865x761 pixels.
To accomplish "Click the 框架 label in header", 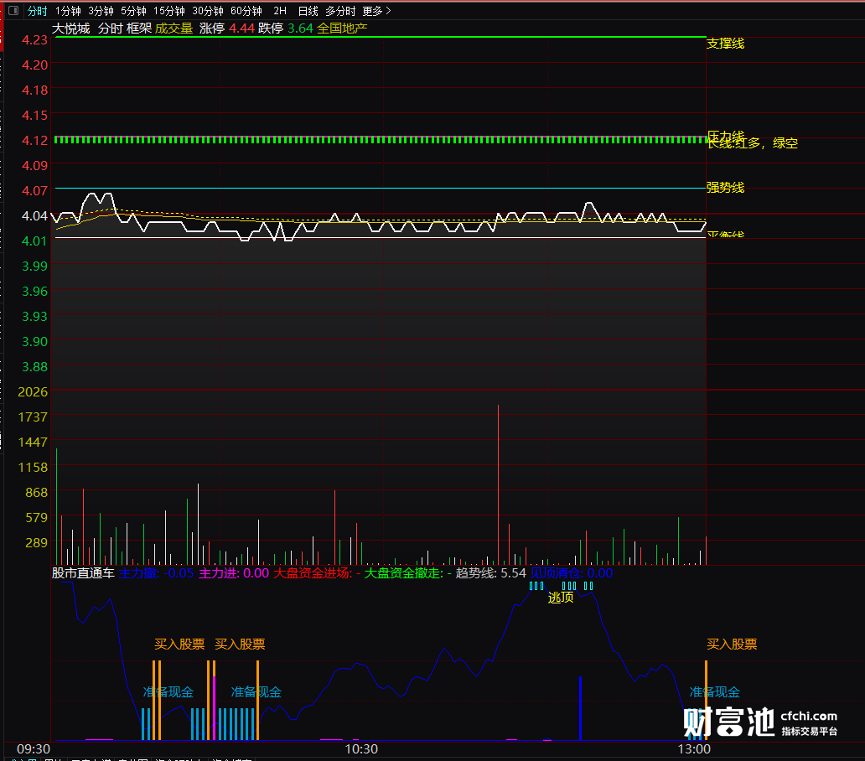I will (x=139, y=28).
